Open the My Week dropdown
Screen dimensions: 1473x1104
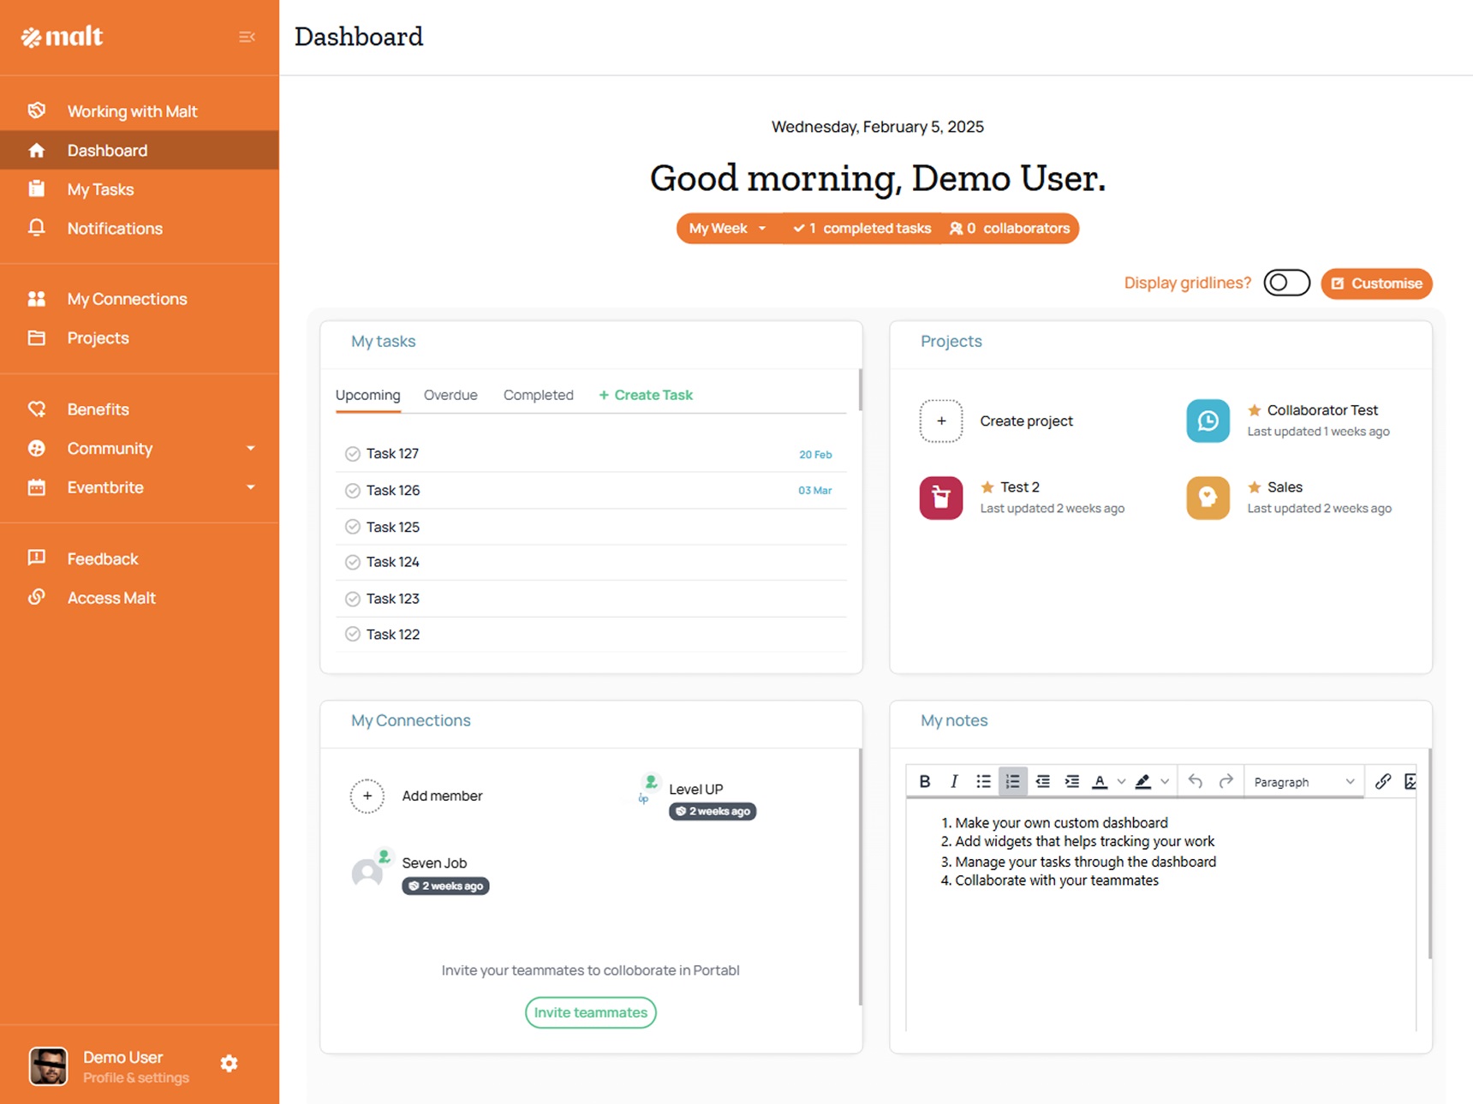[727, 229]
